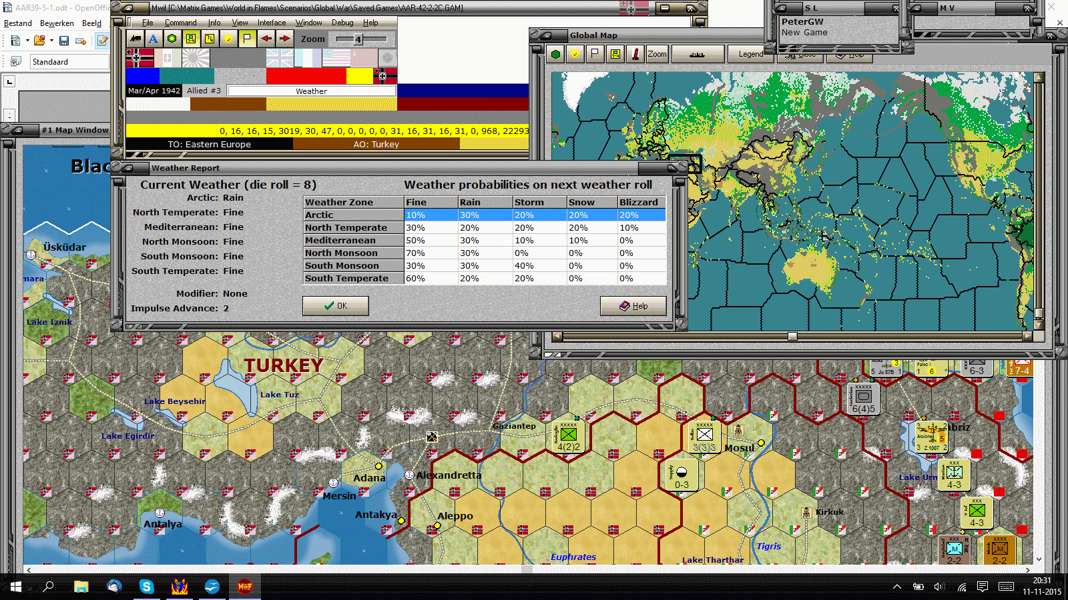The width and height of the screenshot is (1068, 600).
Task: Select the Arctic row in weather table
Action: [x=485, y=215]
